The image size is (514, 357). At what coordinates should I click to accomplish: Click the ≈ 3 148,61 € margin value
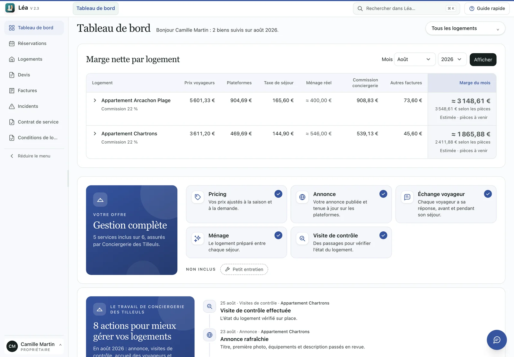(x=471, y=101)
